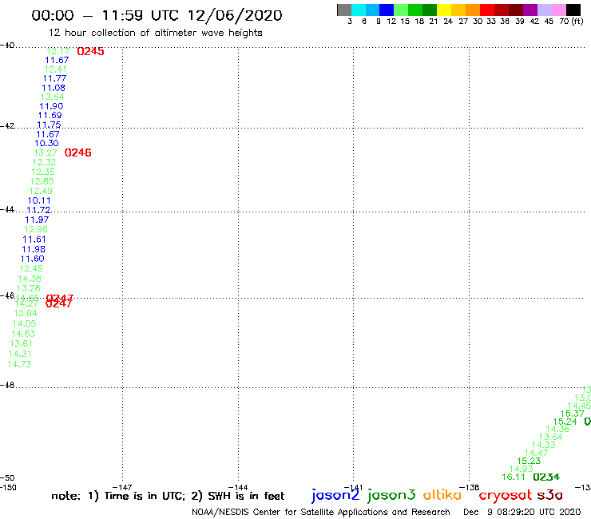Select the -48 latitude axis label
Screen dimensions: 591x519
[x=7, y=385]
